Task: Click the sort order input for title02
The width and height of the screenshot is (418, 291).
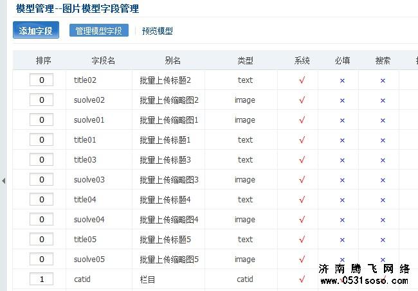Action: coord(42,80)
